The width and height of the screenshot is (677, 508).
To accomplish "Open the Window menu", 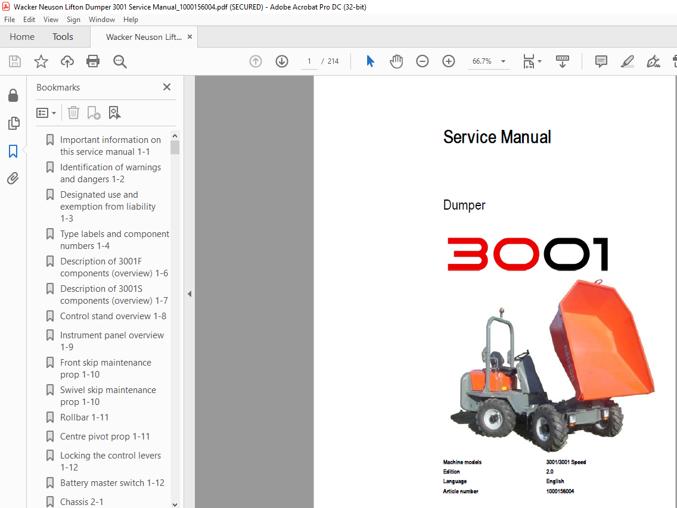I will tap(102, 20).
